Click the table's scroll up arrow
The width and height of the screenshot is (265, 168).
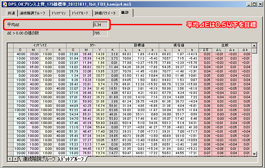pyautogui.click(x=254, y=45)
